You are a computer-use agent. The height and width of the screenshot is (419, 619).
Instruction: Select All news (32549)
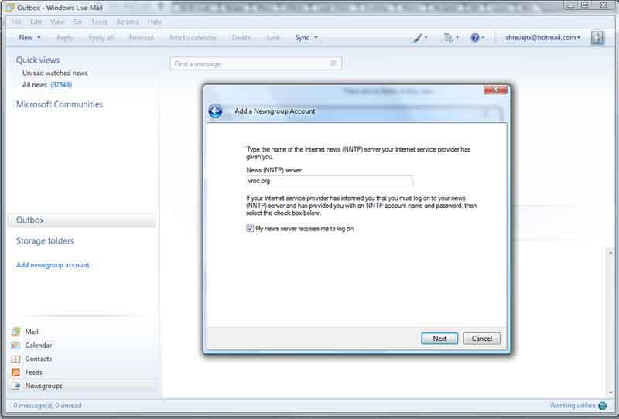47,84
